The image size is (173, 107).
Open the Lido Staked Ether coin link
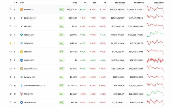point(34,85)
